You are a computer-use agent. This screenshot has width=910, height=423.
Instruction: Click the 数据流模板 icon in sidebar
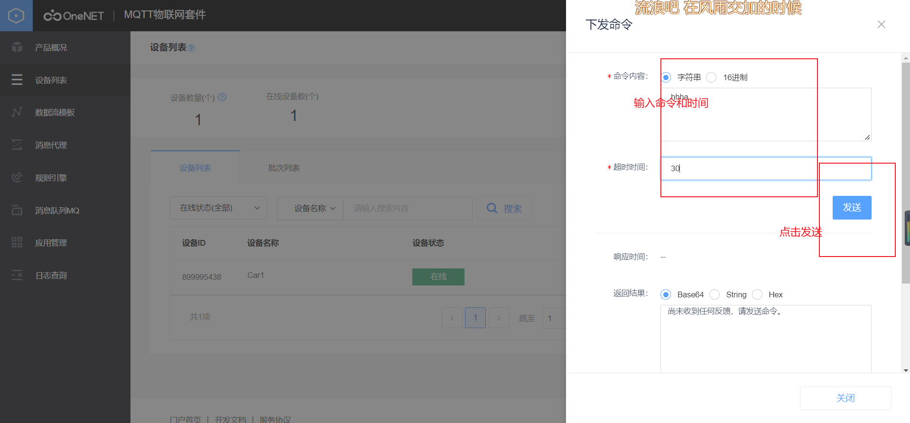tap(17, 112)
